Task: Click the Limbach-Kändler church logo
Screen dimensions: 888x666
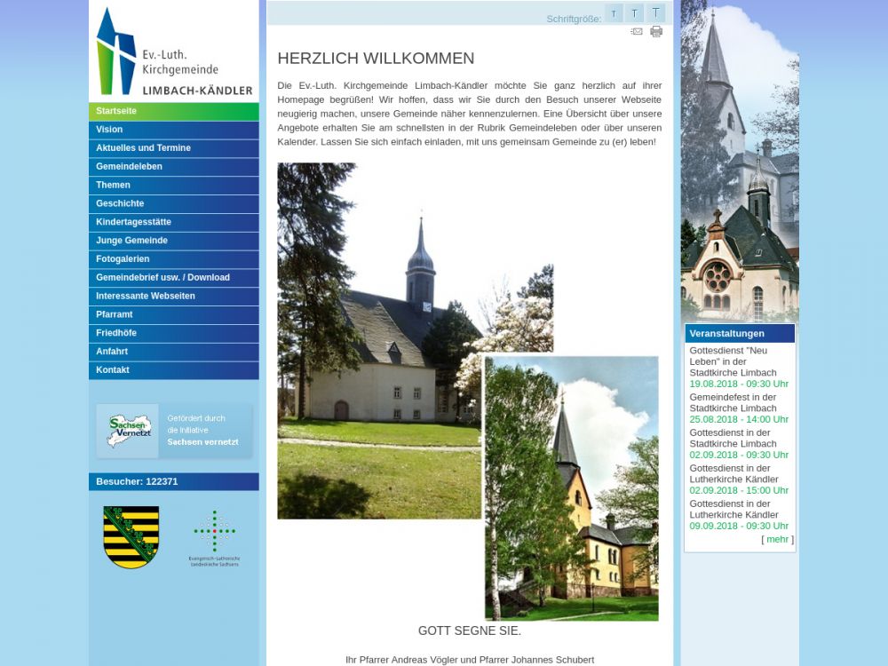Action: click(174, 52)
